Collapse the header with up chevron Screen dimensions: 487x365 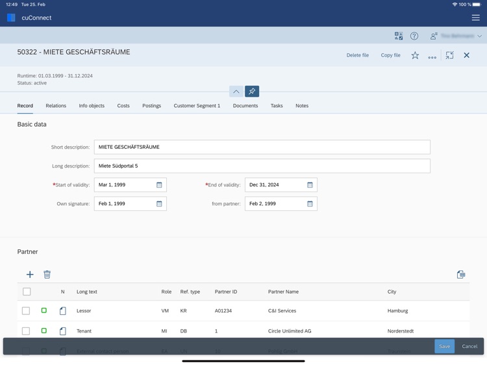click(236, 92)
